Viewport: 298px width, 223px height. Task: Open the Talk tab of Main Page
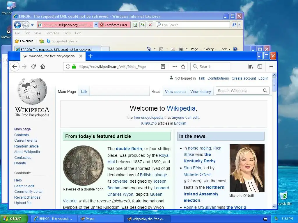tap(84, 91)
